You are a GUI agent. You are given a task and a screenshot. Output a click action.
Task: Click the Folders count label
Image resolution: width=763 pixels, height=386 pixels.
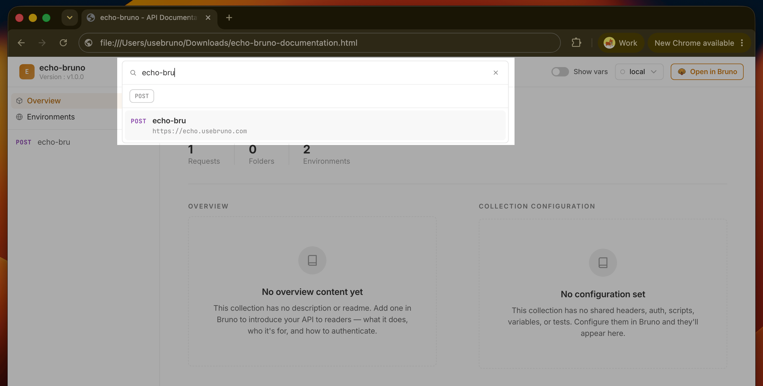[x=261, y=161]
